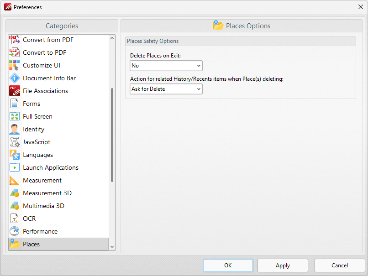Open the Document Info Bar category
368x276 pixels.
pyautogui.click(x=58, y=78)
